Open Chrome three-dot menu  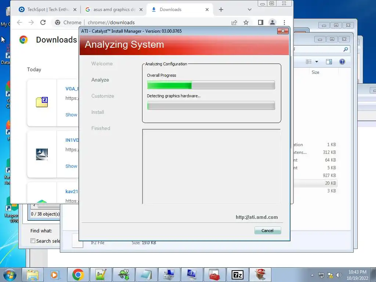click(285, 22)
